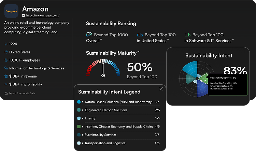Click the Human Resources: 3.5/5 tooltip line
Screen dimensions: 256x151
(x=222, y=89)
